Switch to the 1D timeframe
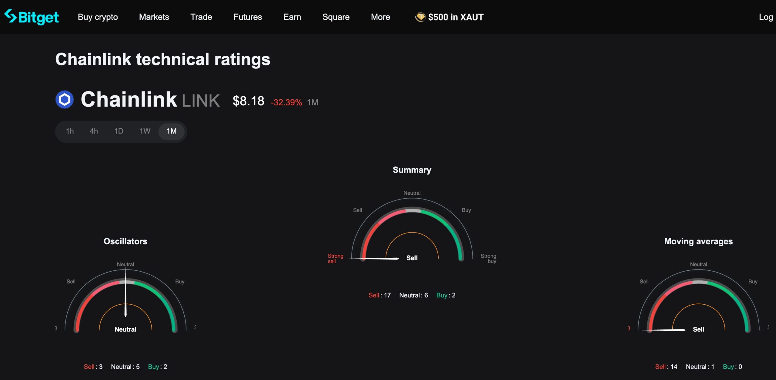This screenshot has width=776, height=380. pyautogui.click(x=119, y=131)
